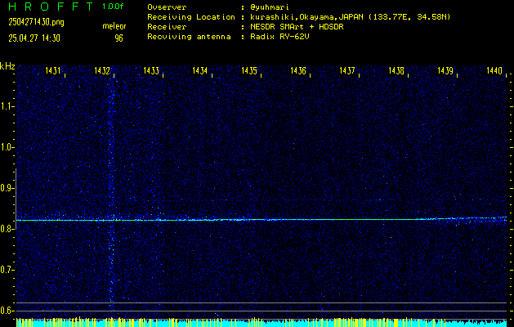Click the Ovserver field label

[167, 7]
